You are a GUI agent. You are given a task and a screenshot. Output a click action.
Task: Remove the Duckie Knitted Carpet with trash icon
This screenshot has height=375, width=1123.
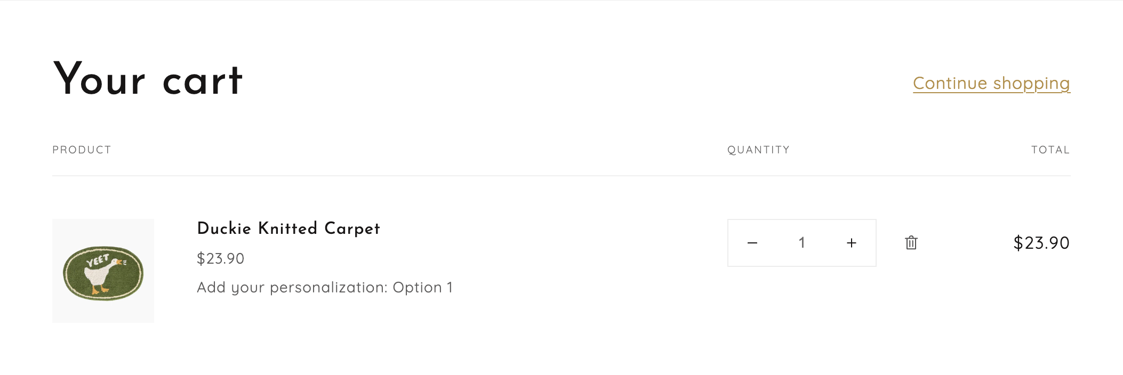point(911,243)
